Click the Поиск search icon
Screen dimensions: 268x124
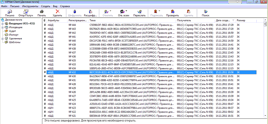coord(205,12)
